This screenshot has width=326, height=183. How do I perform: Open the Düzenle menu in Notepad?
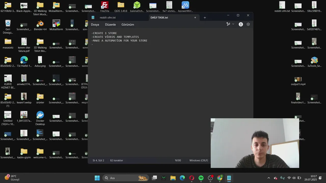[110, 25]
